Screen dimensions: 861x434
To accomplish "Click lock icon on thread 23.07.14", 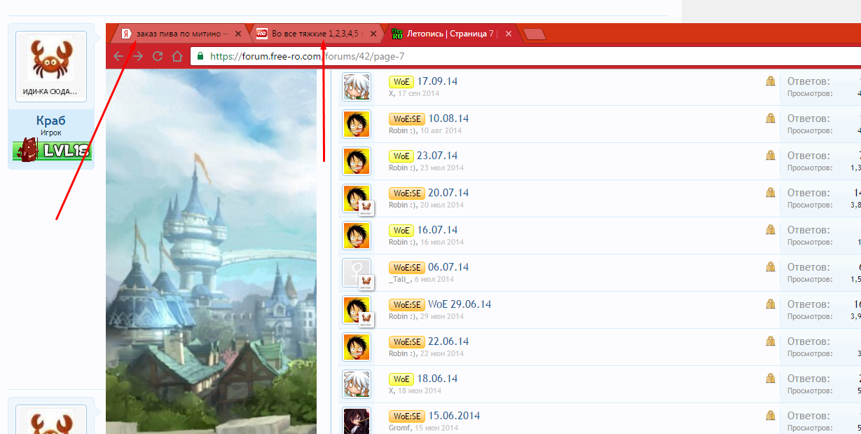I will click(771, 156).
